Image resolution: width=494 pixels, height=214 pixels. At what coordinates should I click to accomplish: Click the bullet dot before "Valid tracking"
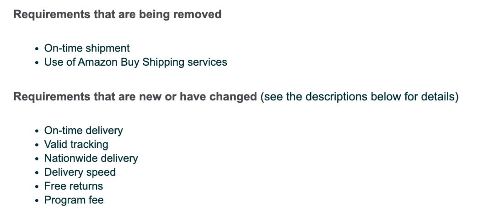(x=37, y=145)
